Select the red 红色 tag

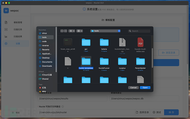(x=44, y=88)
